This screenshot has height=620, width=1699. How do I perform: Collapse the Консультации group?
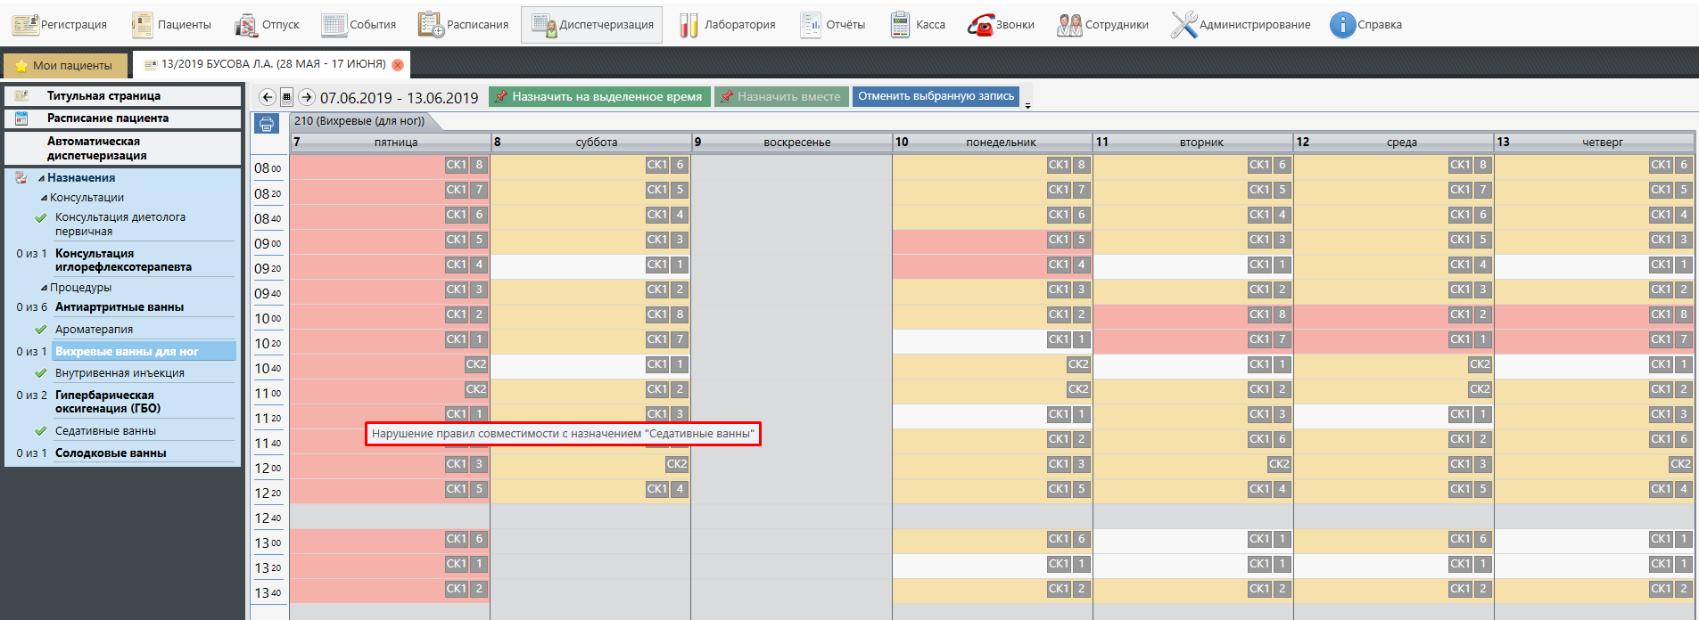tap(44, 198)
